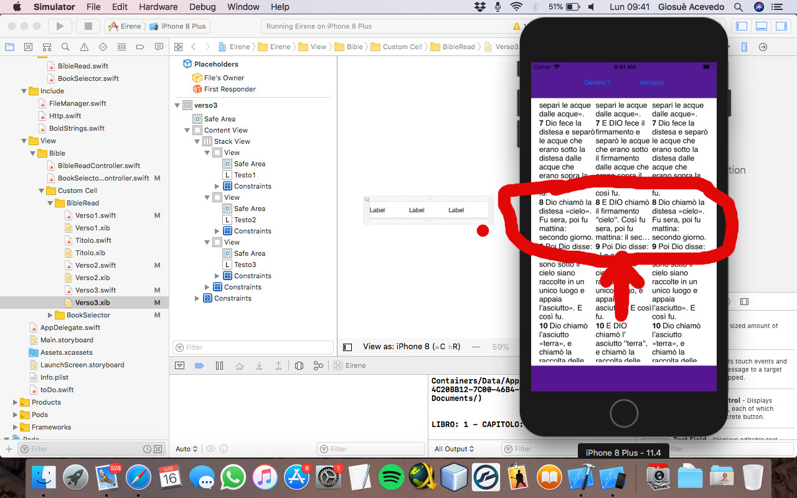This screenshot has height=498, width=797.
Task: Select the Project navigator folder icon
Action: pyautogui.click(x=9, y=47)
